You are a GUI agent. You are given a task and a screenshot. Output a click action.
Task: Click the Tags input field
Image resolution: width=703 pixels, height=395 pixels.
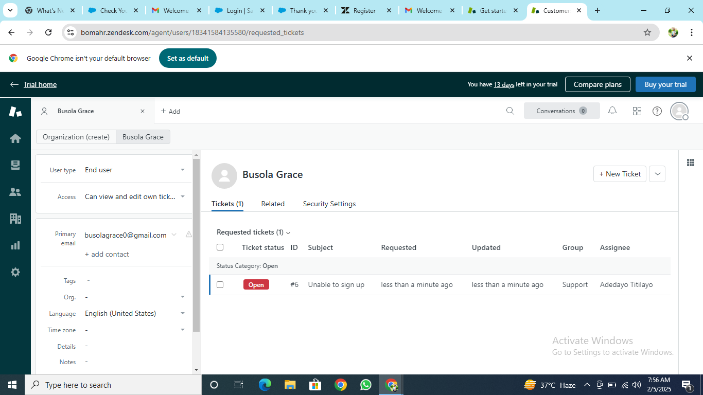(137, 280)
